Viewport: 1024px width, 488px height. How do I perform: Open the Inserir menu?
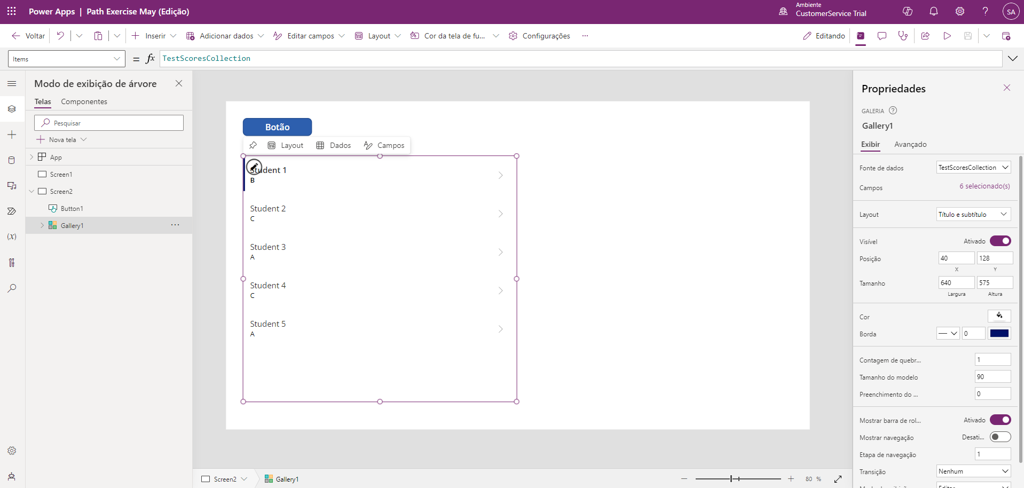tap(154, 36)
